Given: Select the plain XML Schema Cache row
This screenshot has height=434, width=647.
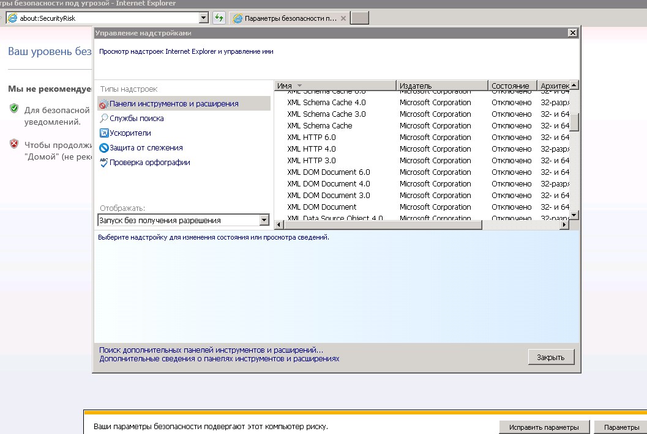Looking at the screenshot, I should pos(422,125).
